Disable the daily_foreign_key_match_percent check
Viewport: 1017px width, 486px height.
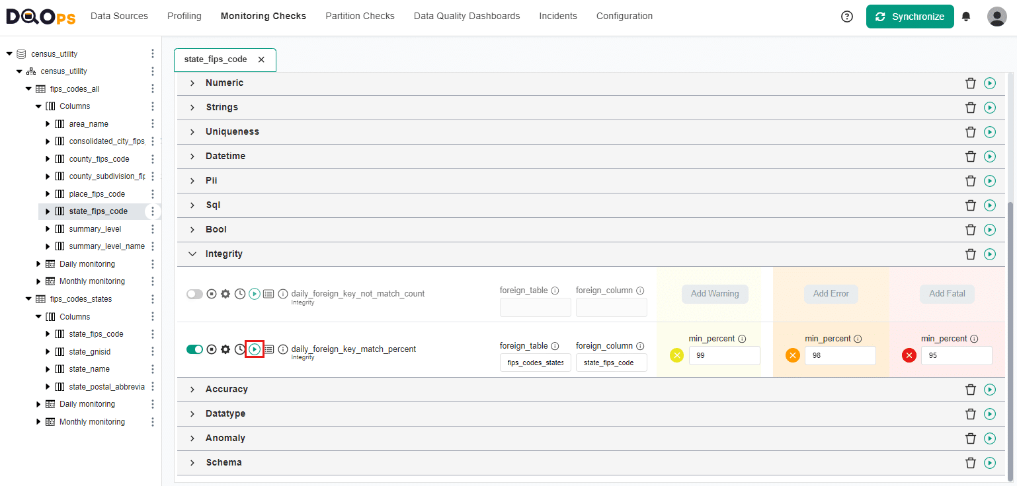[194, 349]
